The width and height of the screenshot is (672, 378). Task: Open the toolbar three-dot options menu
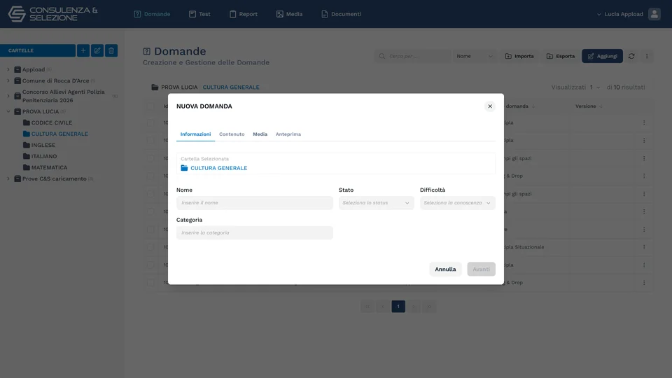click(x=647, y=56)
